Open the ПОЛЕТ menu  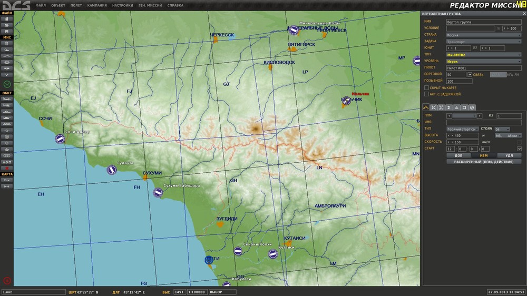click(76, 5)
